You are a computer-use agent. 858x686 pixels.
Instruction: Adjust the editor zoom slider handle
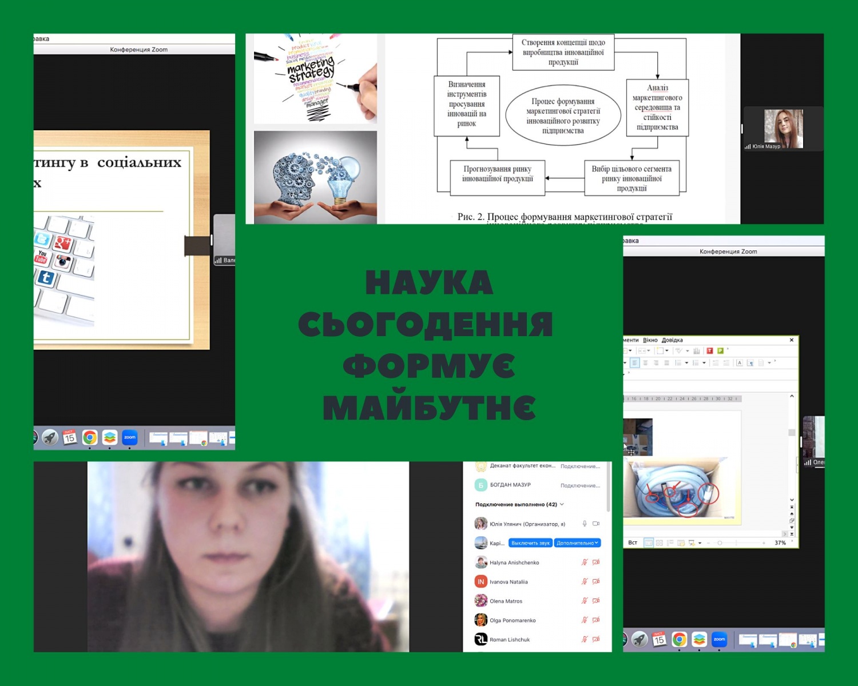720,543
